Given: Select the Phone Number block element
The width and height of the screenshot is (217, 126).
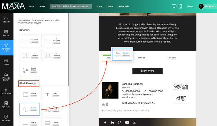Looking at the screenshot, I should 52,109.
